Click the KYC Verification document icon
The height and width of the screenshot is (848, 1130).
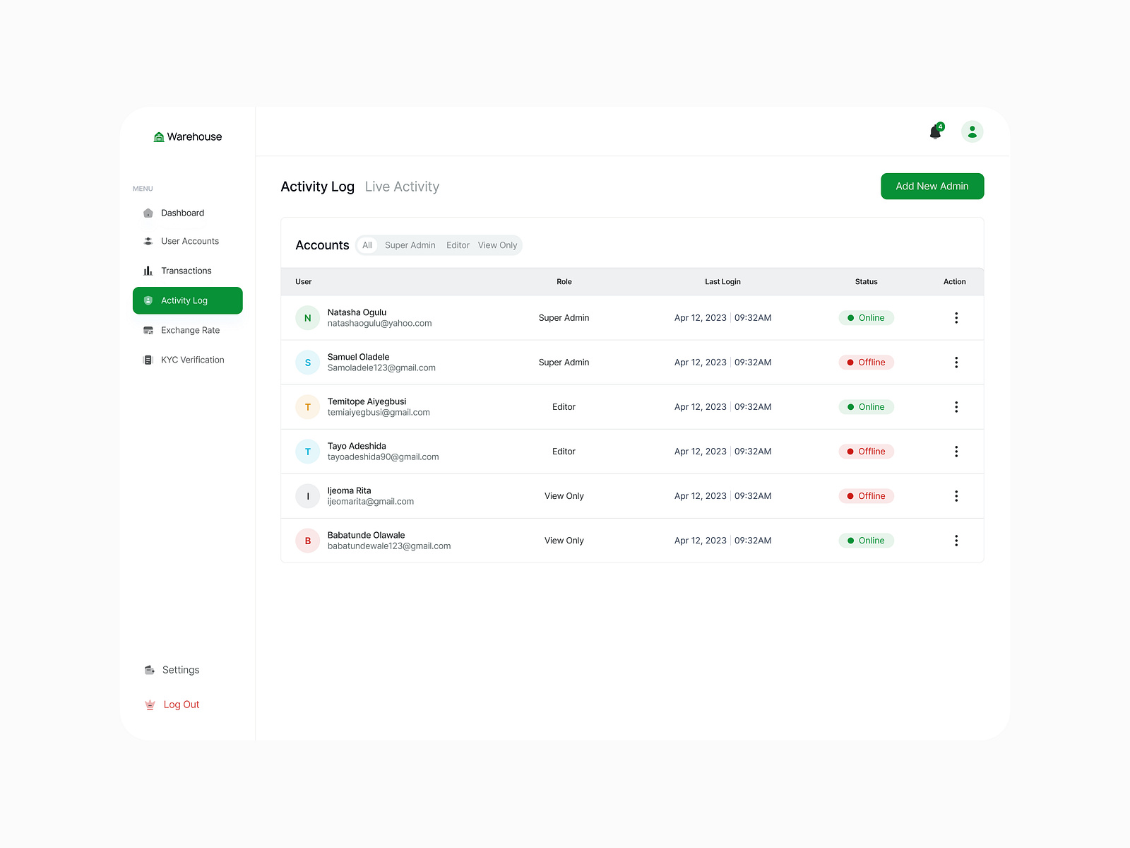click(148, 360)
